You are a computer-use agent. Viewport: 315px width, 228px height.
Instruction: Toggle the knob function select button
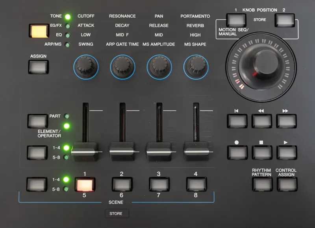37,31
